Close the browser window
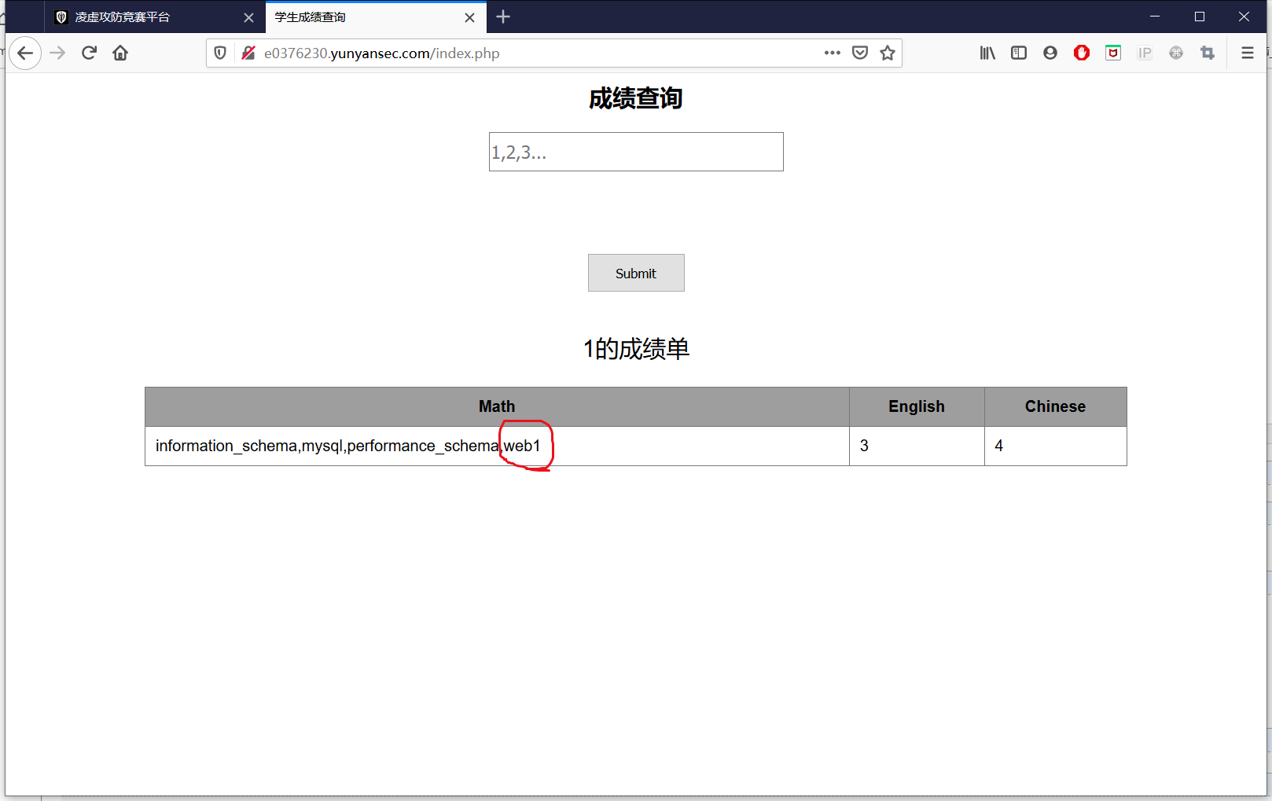Screen dimensions: 1272x801 coord(1244,17)
